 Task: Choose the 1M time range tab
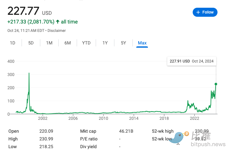49,43
